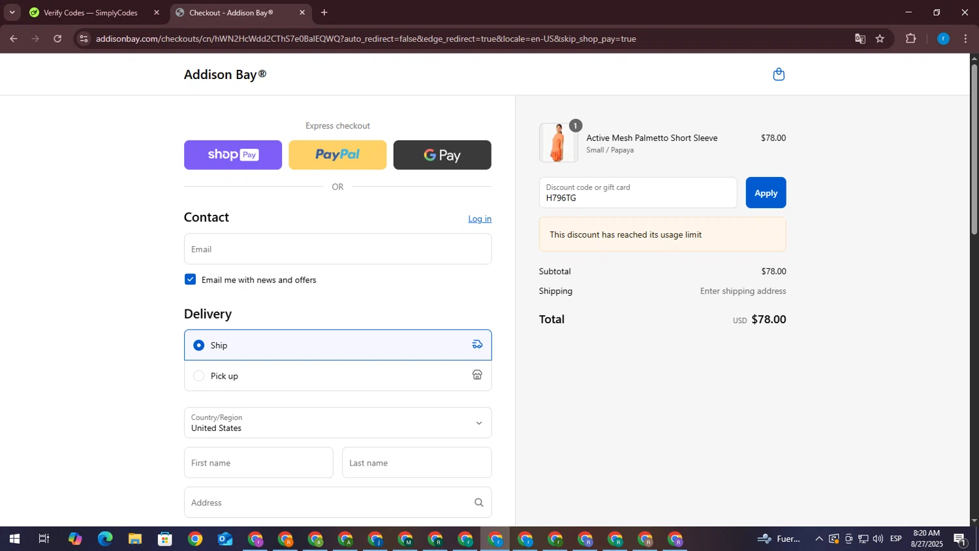Click the Palmetto Short Sleeve product thumbnail
The height and width of the screenshot is (551, 979).
(558, 142)
